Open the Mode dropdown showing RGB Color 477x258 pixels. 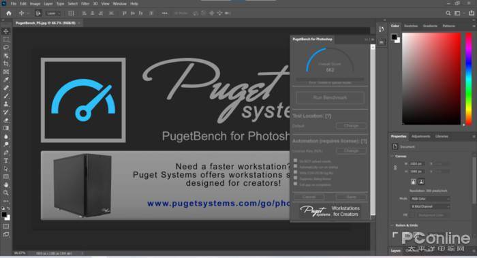point(430,199)
